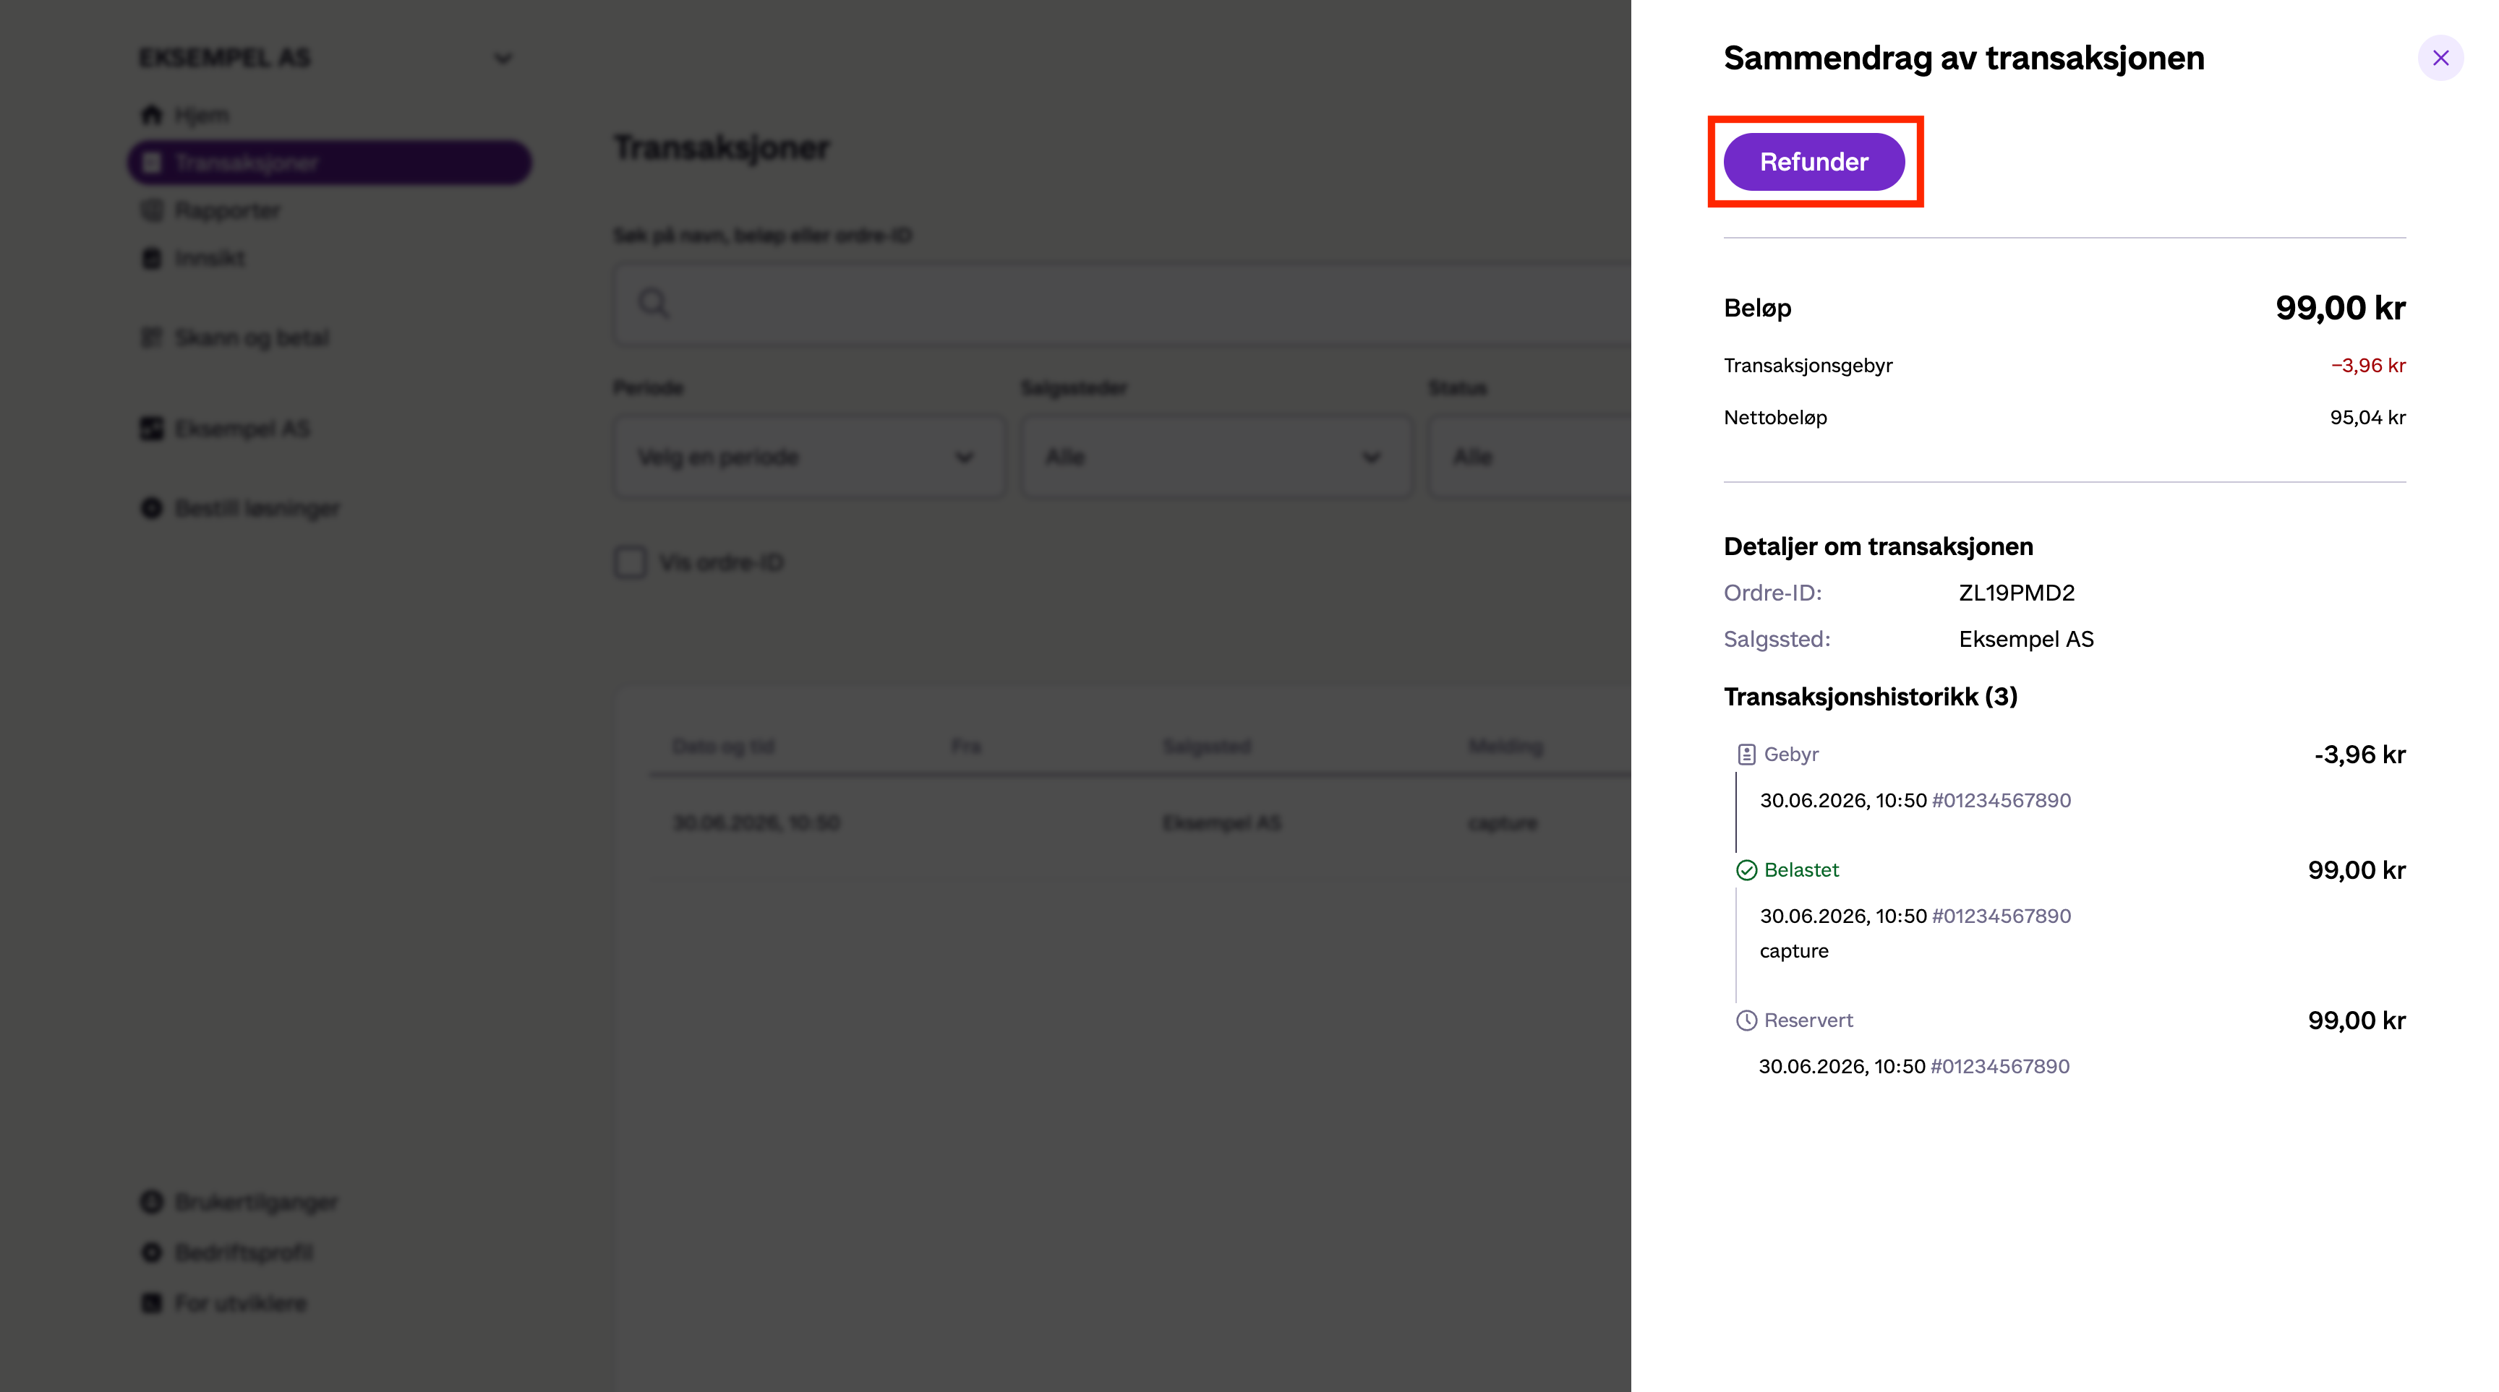Click the Refunder button

click(x=1813, y=162)
